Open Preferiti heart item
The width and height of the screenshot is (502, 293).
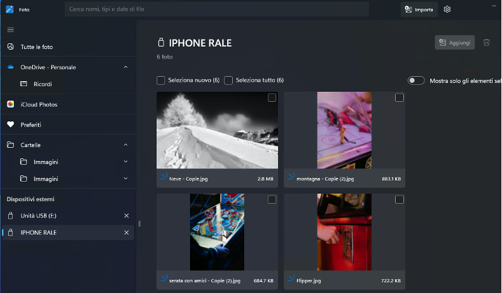(31, 124)
